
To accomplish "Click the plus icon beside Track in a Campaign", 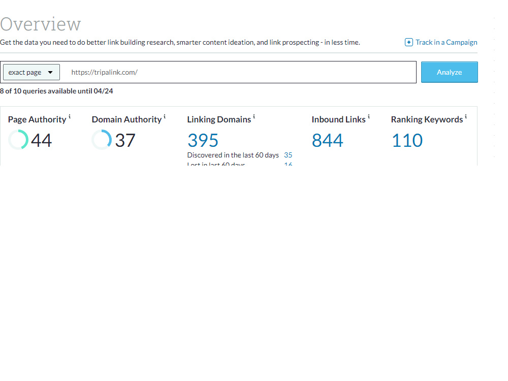I will (x=409, y=42).
